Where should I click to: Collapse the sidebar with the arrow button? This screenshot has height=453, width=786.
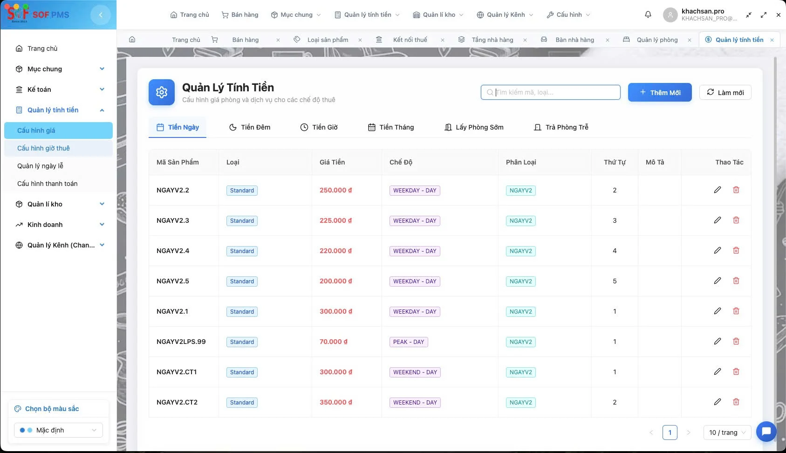[x=101, y=15]
